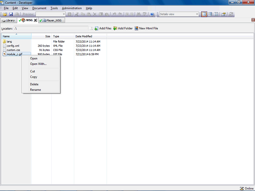Select the WSG tab
Screen dimensions: 255x191
[x=27, y=20]
